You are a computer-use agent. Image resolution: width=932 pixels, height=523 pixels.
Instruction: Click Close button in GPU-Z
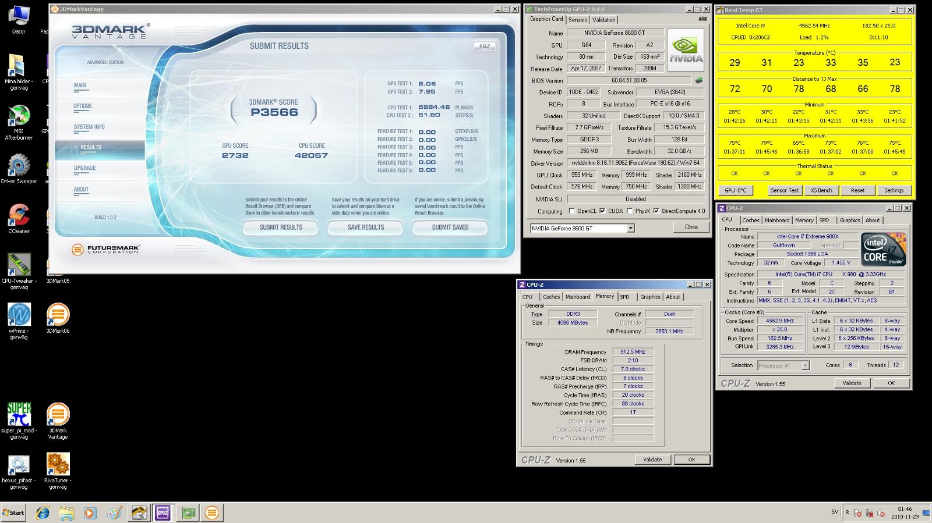tap(691, 227)
